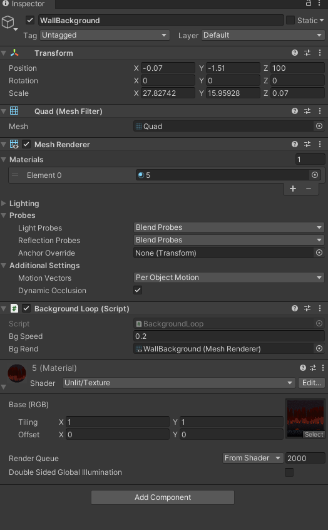Open Mesh Renderer presets icon

click(x=307, y=144)
